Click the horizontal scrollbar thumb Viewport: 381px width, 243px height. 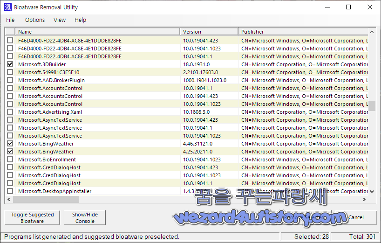[46, 200]
